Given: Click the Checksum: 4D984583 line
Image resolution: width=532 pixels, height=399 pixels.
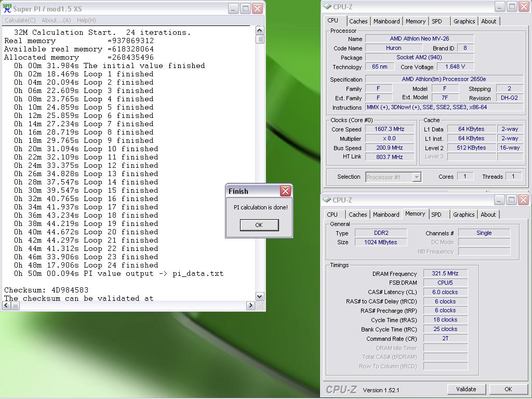Looking at the screenshot, I should point(46,290).
